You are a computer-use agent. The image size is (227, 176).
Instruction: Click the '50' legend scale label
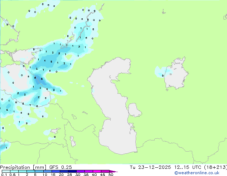click(111, 175)
